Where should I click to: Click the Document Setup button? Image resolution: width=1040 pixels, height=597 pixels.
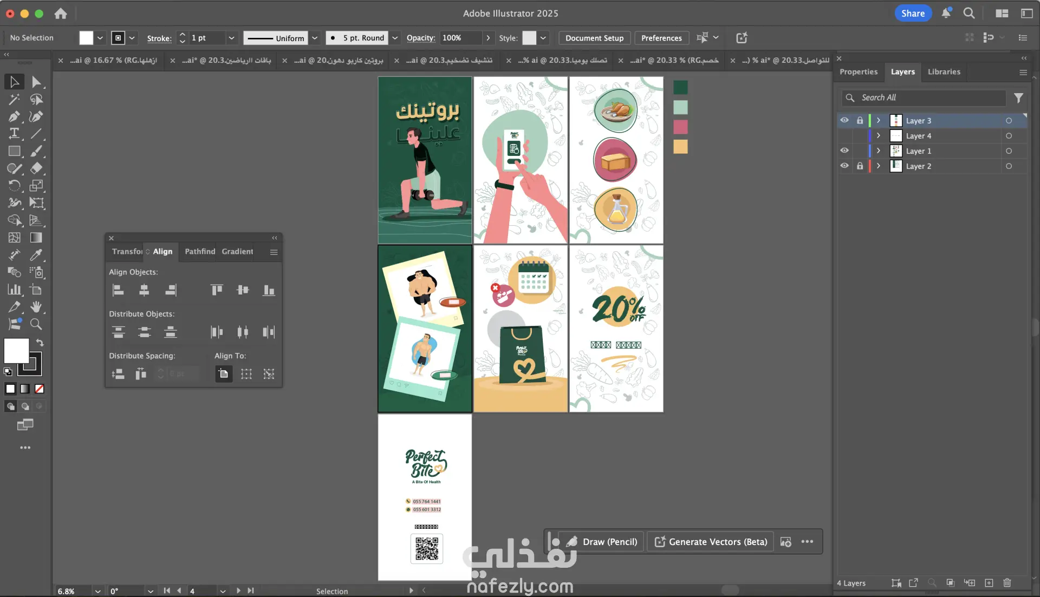pos(594,38)
